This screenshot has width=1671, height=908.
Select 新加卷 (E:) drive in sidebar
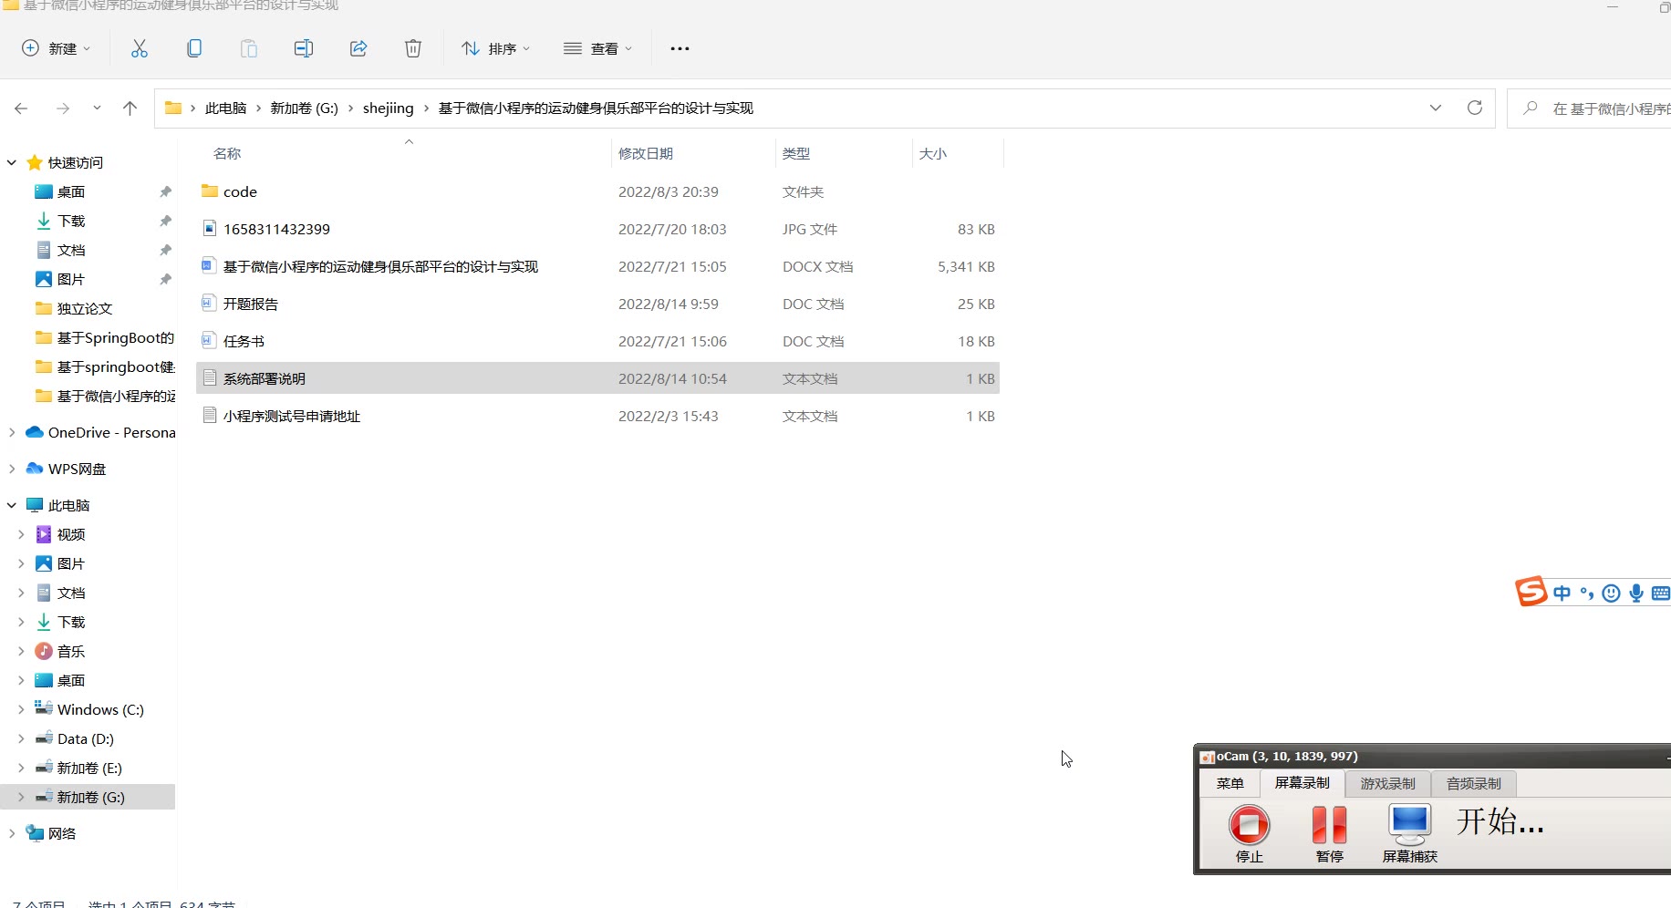[88, 768]
